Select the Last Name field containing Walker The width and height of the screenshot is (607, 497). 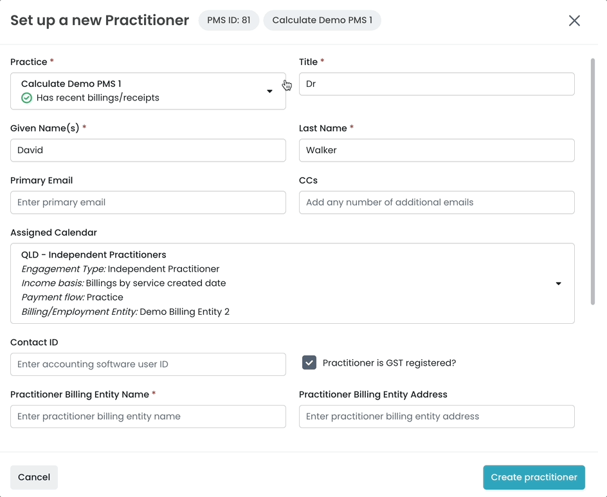click(x=437, y=150)
